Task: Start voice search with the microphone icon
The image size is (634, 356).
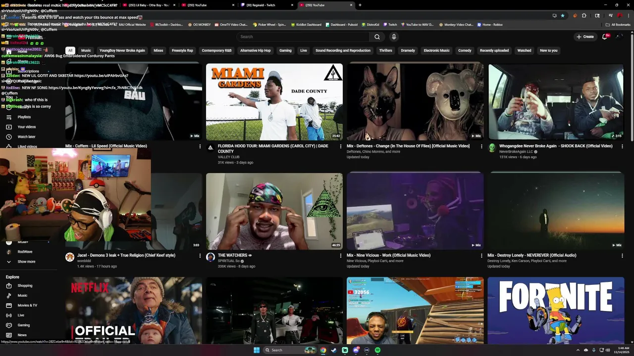Action: 394,37
